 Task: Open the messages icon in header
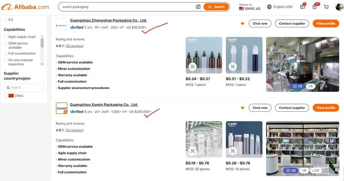pos(303,7)
